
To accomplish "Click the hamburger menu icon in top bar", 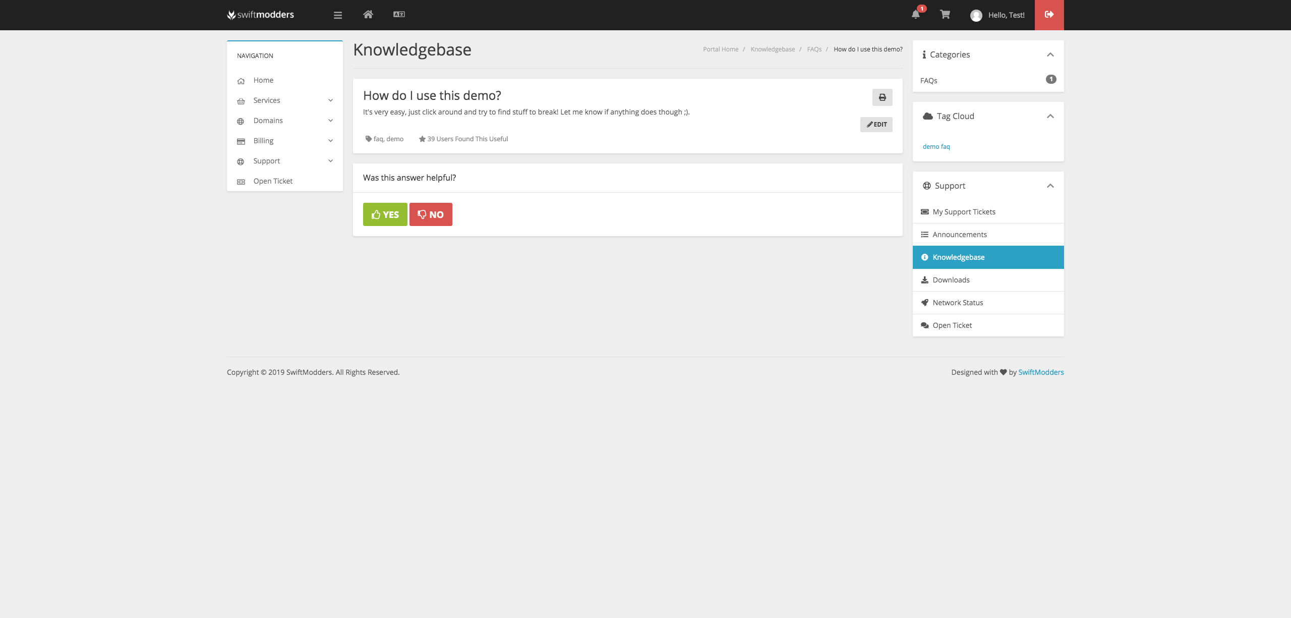I will click(338, 15).
